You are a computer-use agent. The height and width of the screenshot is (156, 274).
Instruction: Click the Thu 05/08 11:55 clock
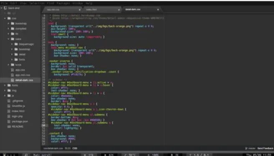[259, 155]
